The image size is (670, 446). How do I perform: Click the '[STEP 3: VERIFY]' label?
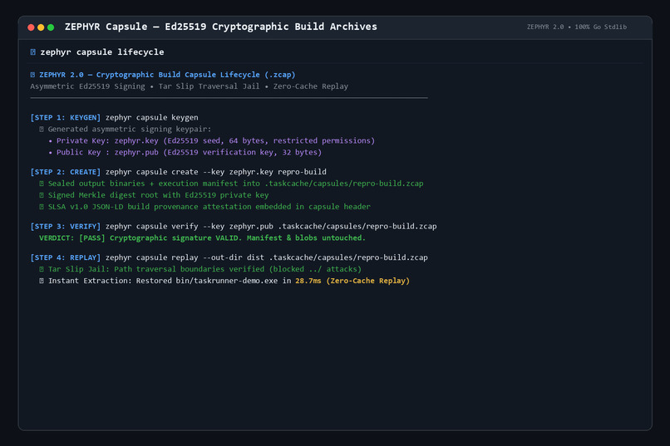click(66, 226)
